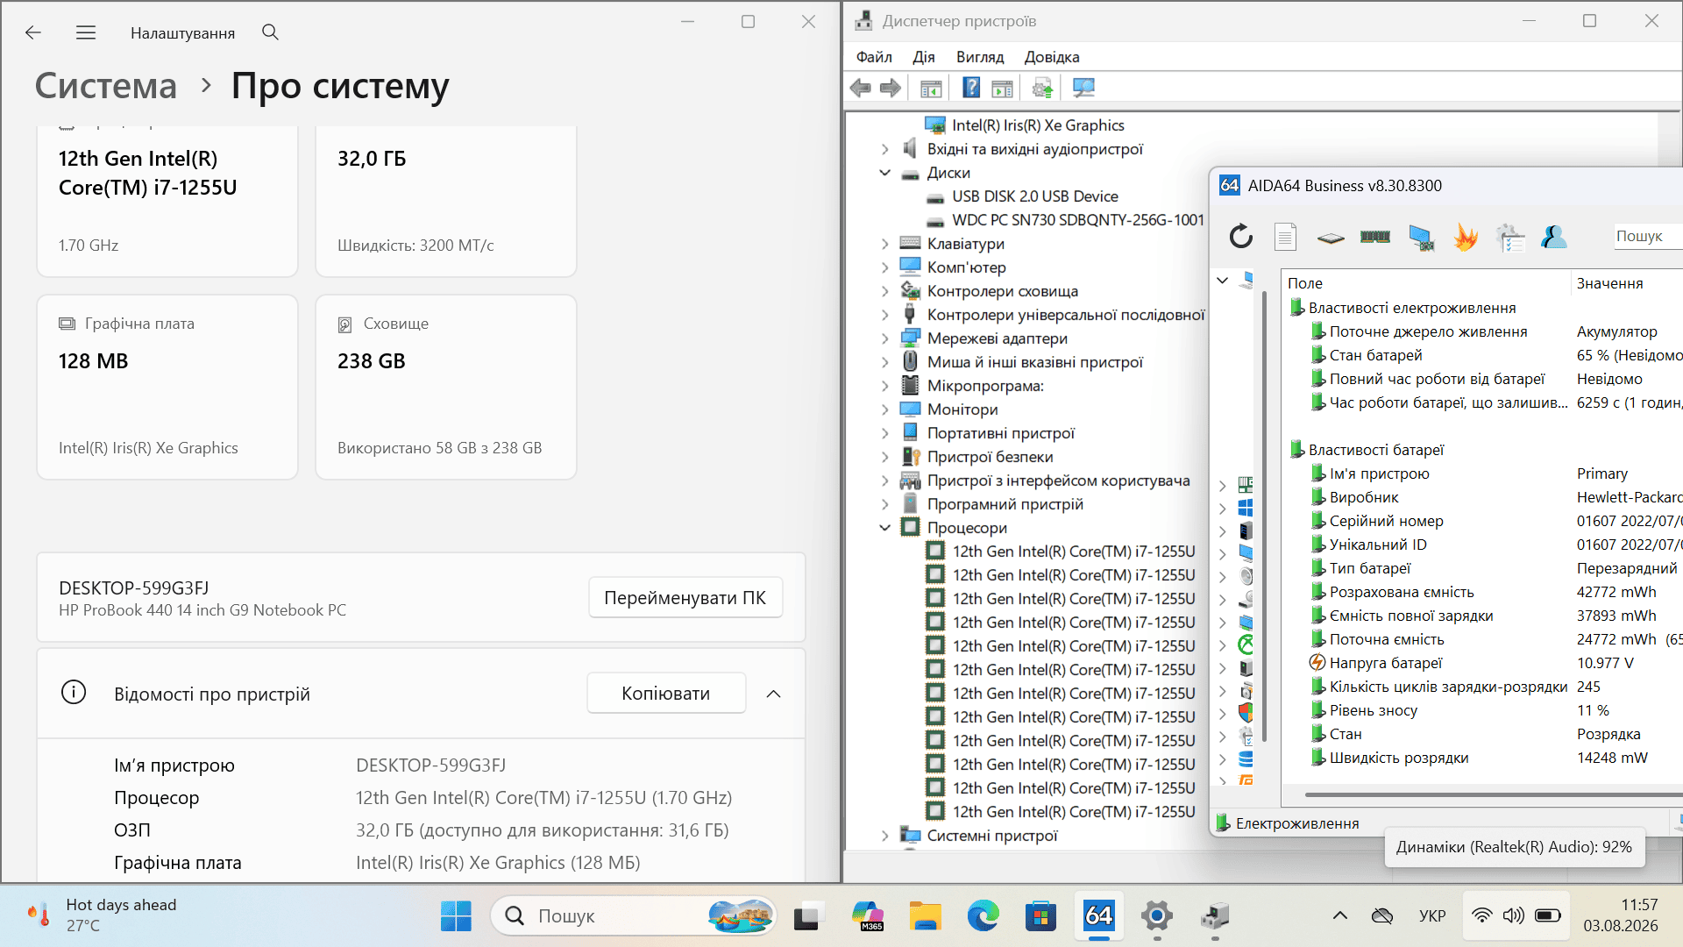The width and height of the screenshot is (1683, 947).
Task: Start the AIDA64 flame stability test icon
Action: 1466,237
